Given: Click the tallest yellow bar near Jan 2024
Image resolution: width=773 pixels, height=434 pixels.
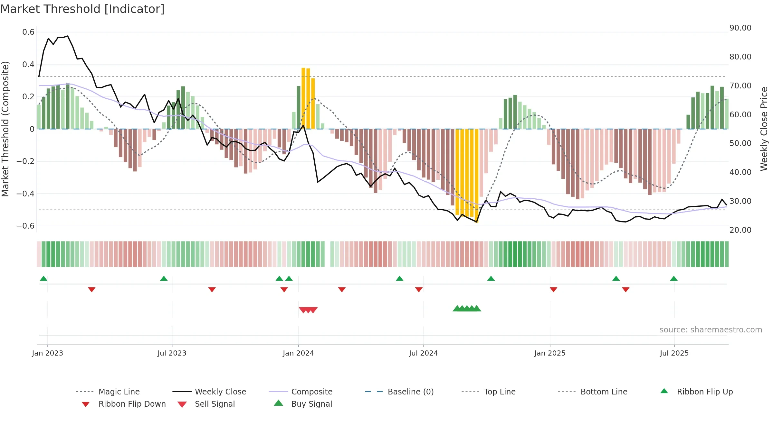Looking at the screenshot, I should click(303, 98).
